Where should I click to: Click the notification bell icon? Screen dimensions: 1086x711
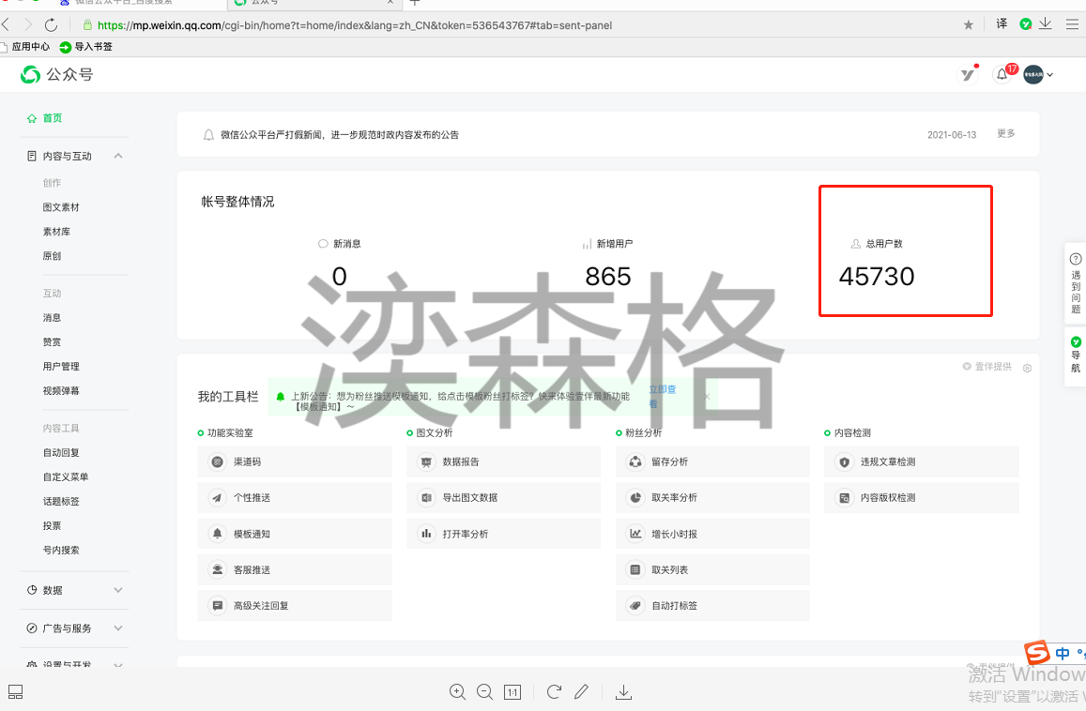pyautogui.click(x=1002, y=75)
